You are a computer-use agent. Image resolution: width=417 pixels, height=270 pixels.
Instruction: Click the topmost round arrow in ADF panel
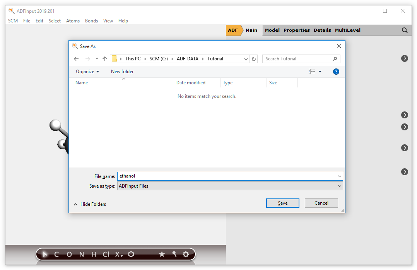click(x=405, y=58)
